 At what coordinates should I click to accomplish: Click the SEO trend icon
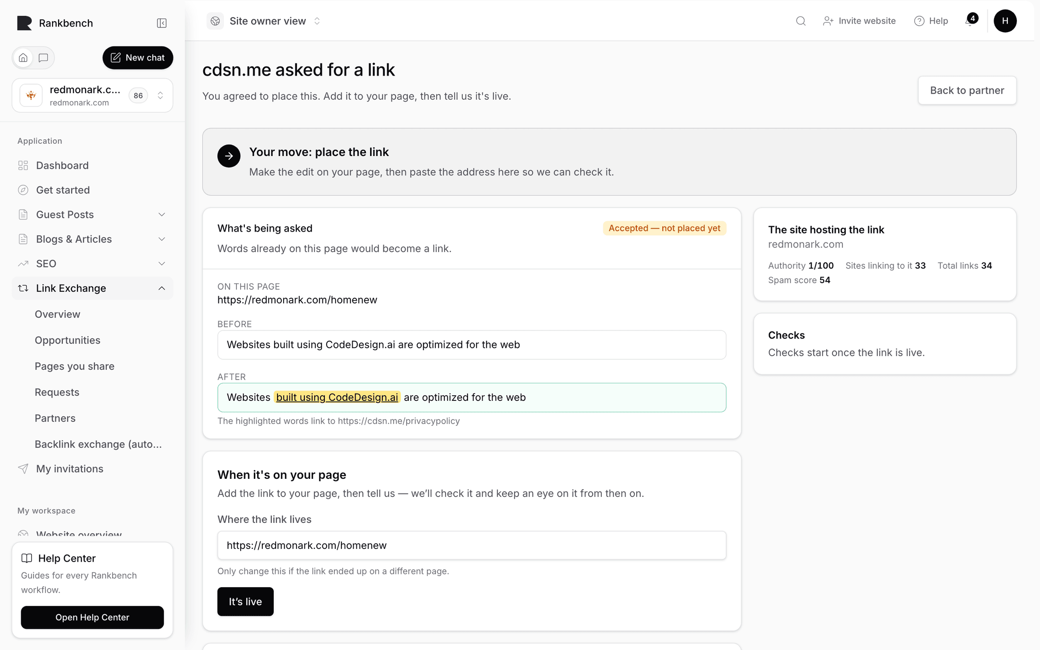(23, 264)
